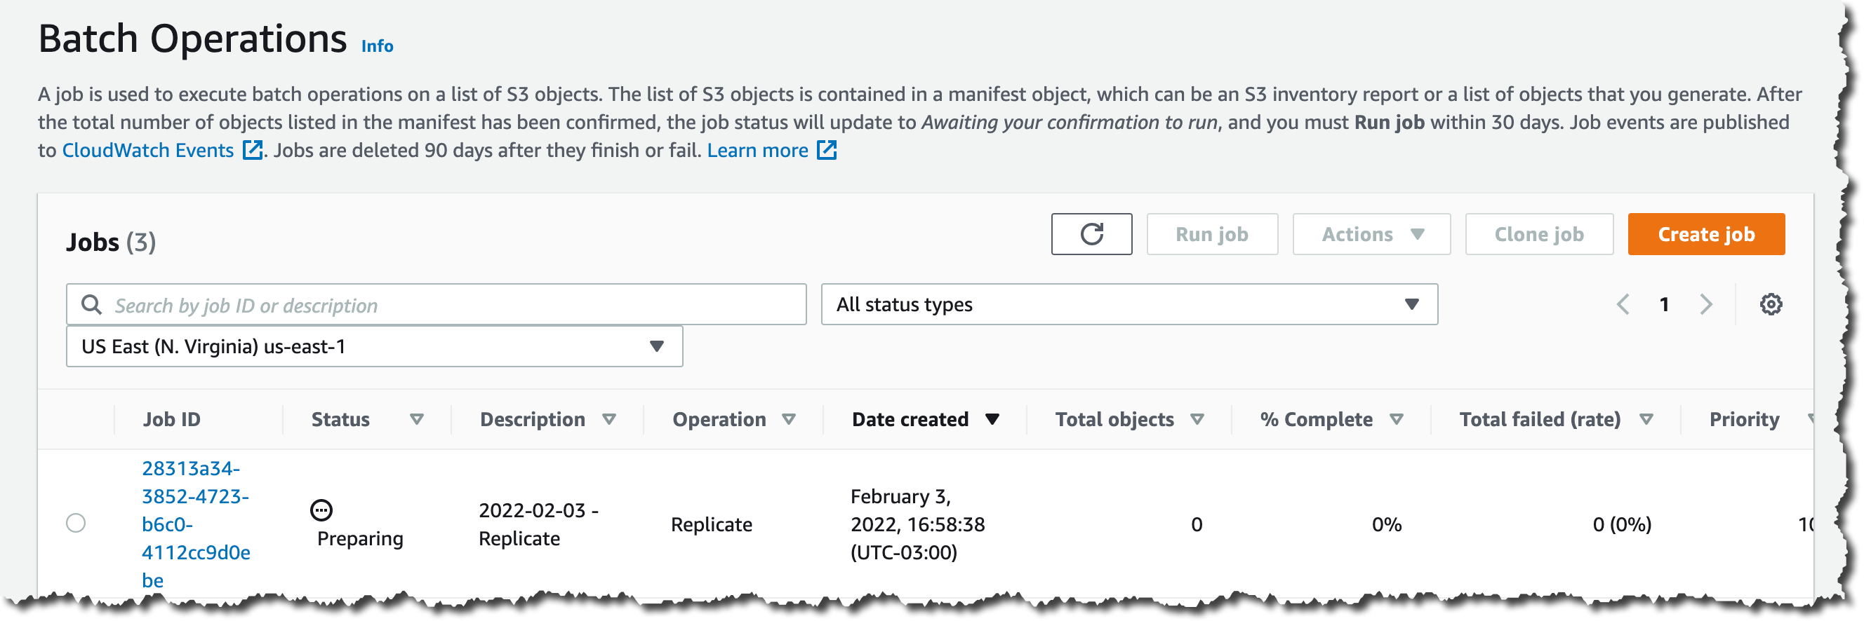The width and height of the screenshot is (1864, 621).
Task: Expand the Actions dropdown menu
Action: pyautogui.click(x=1371, y=234)
